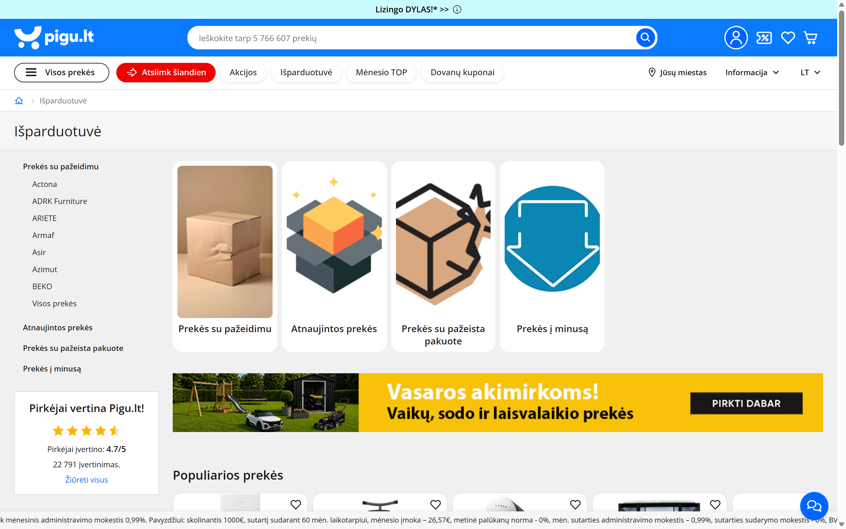Click the location pin icon near Jūsų miestas
Screen dimensions: 846x529
[x=652, y=72]
